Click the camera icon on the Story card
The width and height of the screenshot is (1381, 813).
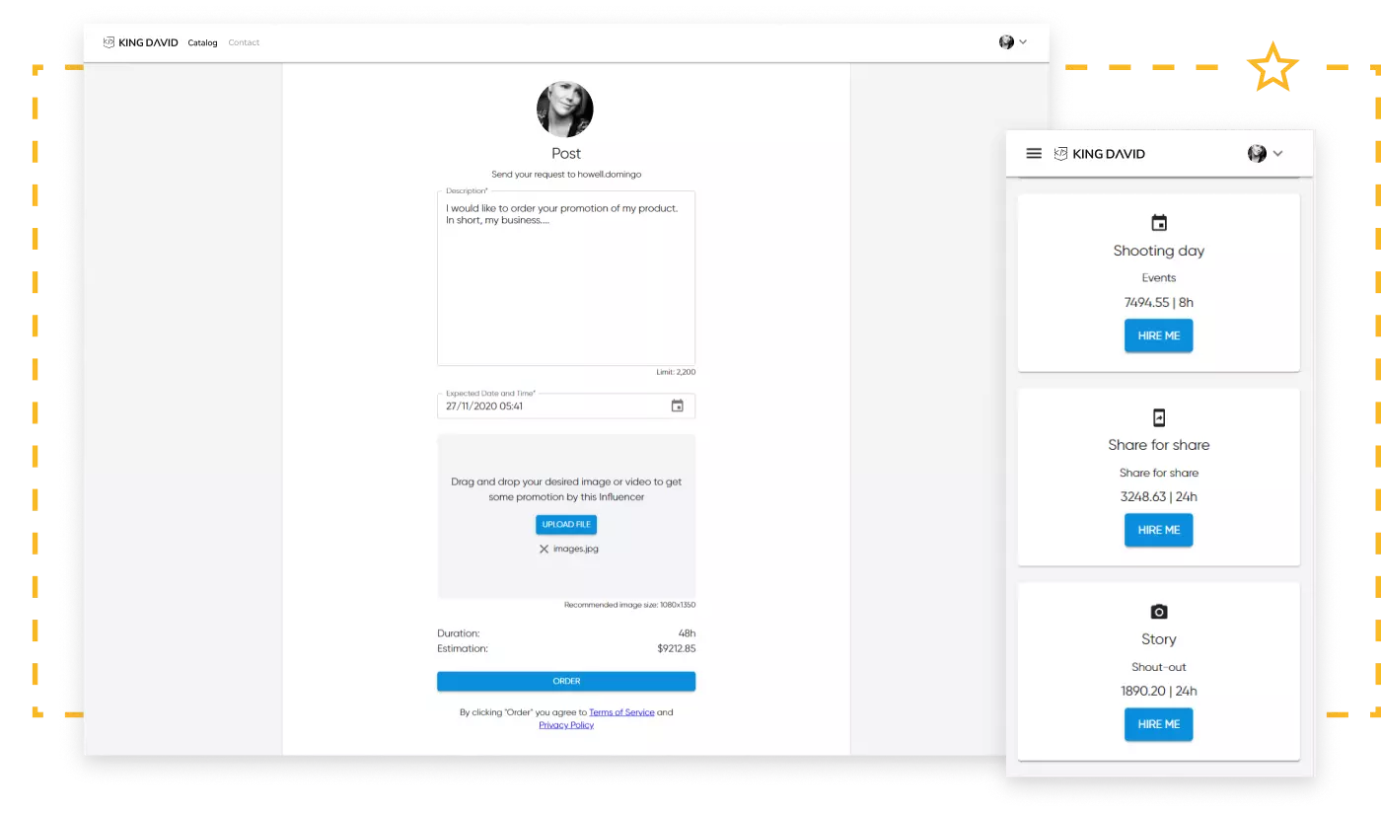point(1159,612)
